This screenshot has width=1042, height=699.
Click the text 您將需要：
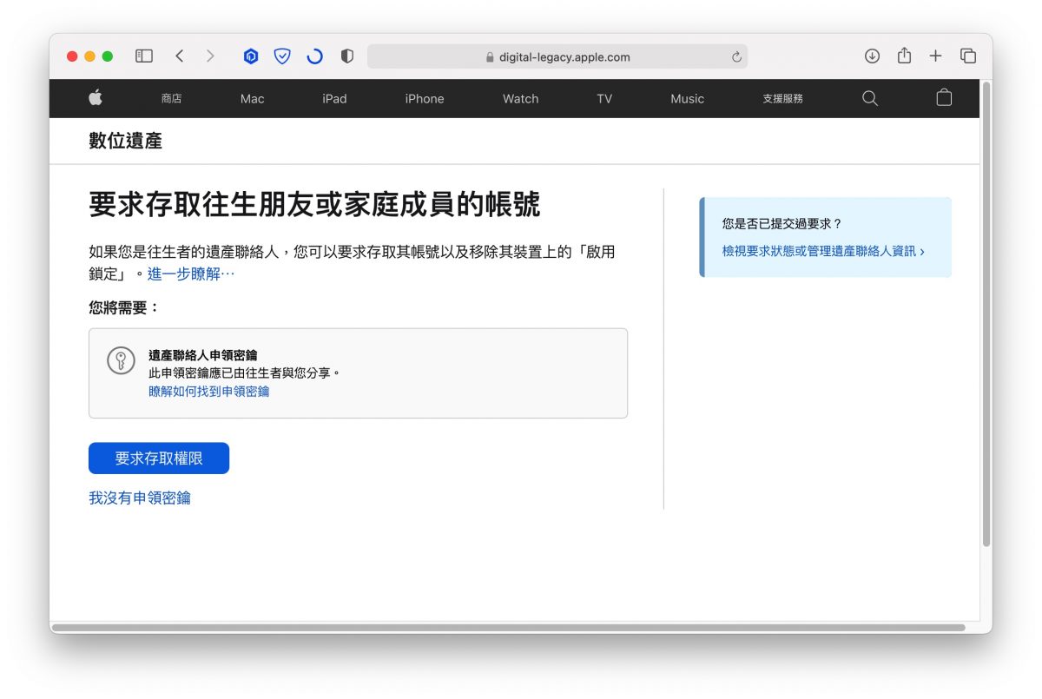tap(124, 307)
